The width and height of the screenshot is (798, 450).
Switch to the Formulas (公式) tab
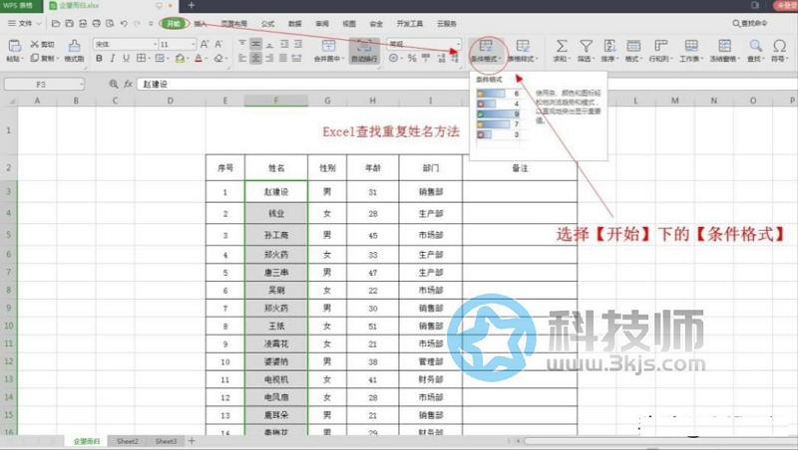point(267,23)
